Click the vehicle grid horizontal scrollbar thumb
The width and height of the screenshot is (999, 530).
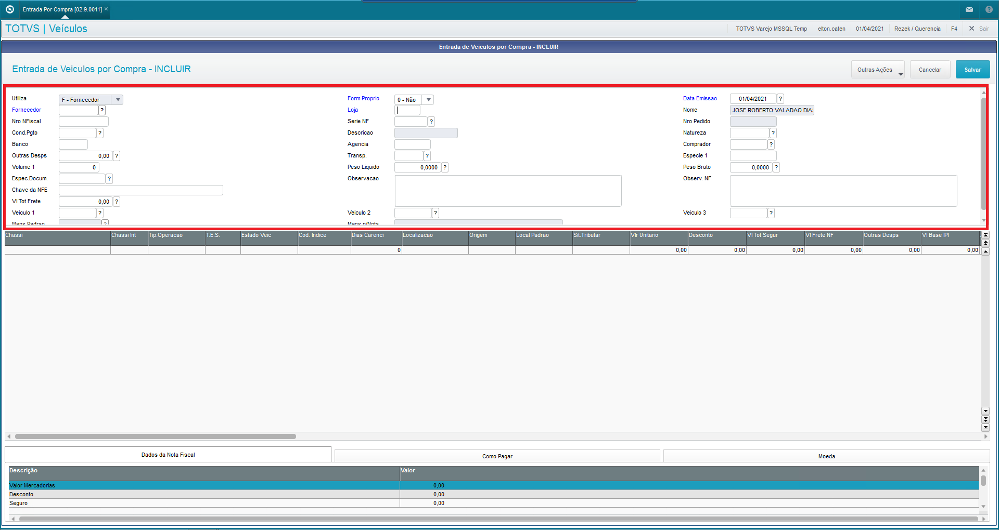[x=155, y=436]
